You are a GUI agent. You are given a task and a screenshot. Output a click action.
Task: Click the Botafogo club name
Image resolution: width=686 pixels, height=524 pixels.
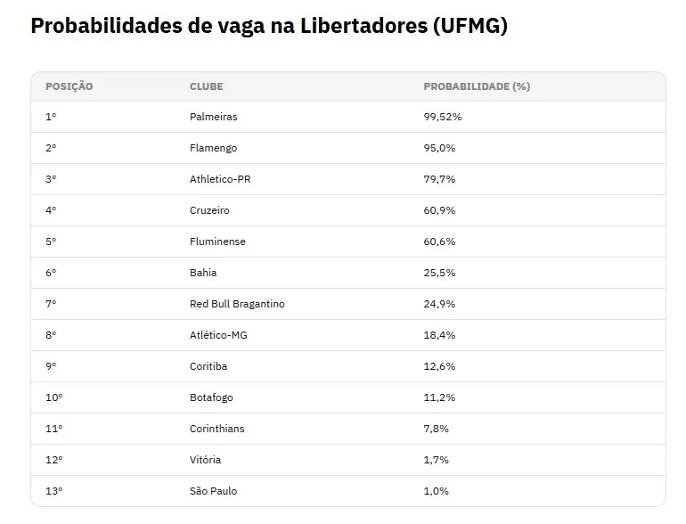click(x=211, y=397)
